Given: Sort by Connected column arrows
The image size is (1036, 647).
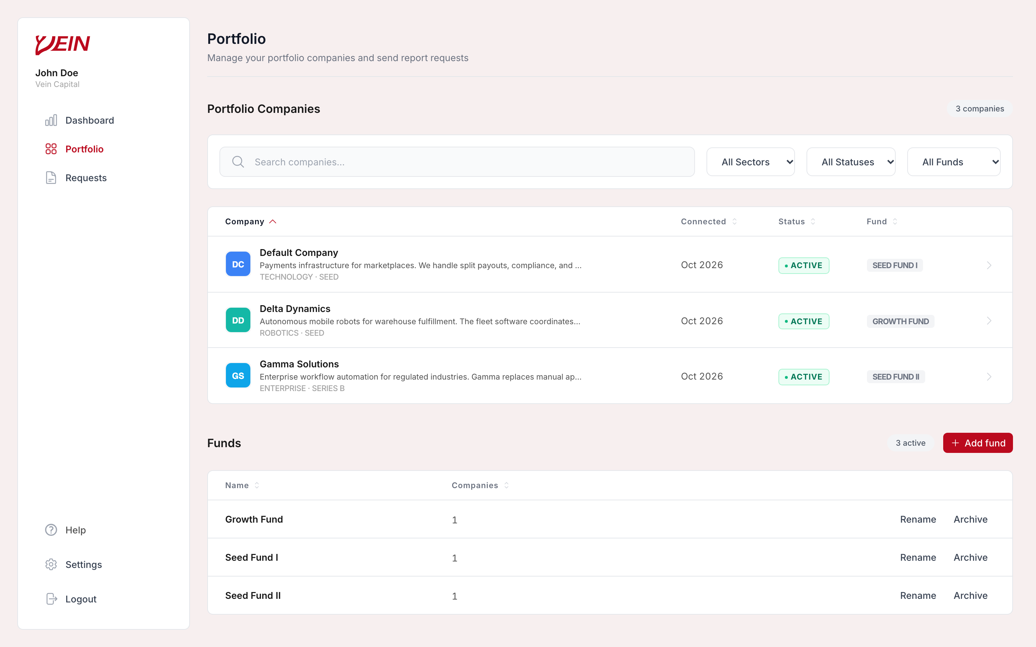Looking at the screenshot, I should [x=735, y=222].
